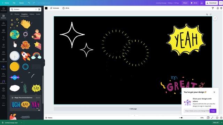This screenshot has width=223, height=125.
Task: Play the 20.5s presentation preview
Action: [x=194, y=3]
